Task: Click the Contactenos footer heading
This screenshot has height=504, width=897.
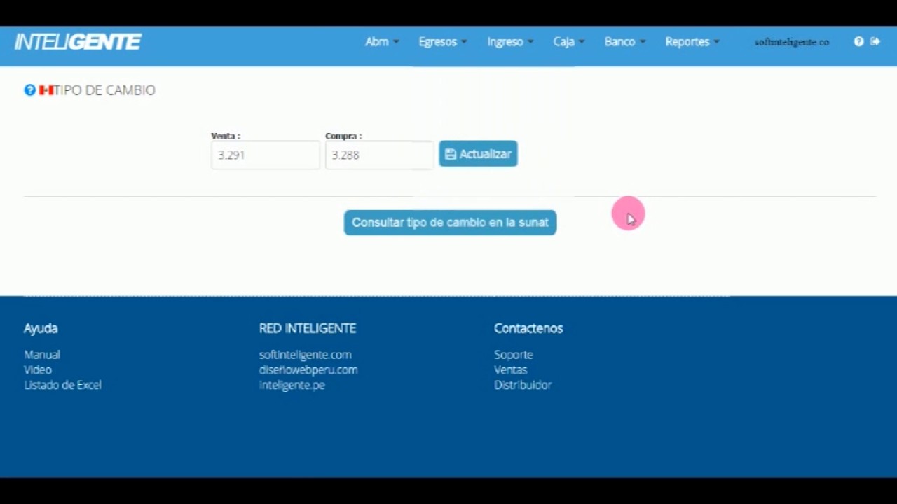Action: tap(528, 328)
